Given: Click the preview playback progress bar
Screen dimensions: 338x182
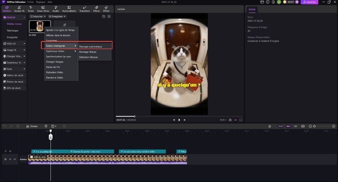Looking at the screenshot, I should click(x=179, y=116).
